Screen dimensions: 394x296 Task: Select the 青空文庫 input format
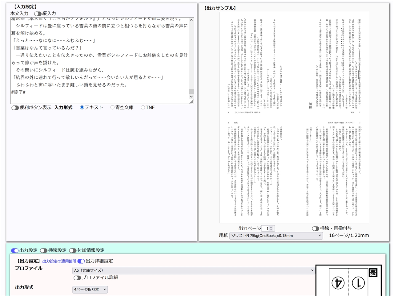tap(112, 108)
